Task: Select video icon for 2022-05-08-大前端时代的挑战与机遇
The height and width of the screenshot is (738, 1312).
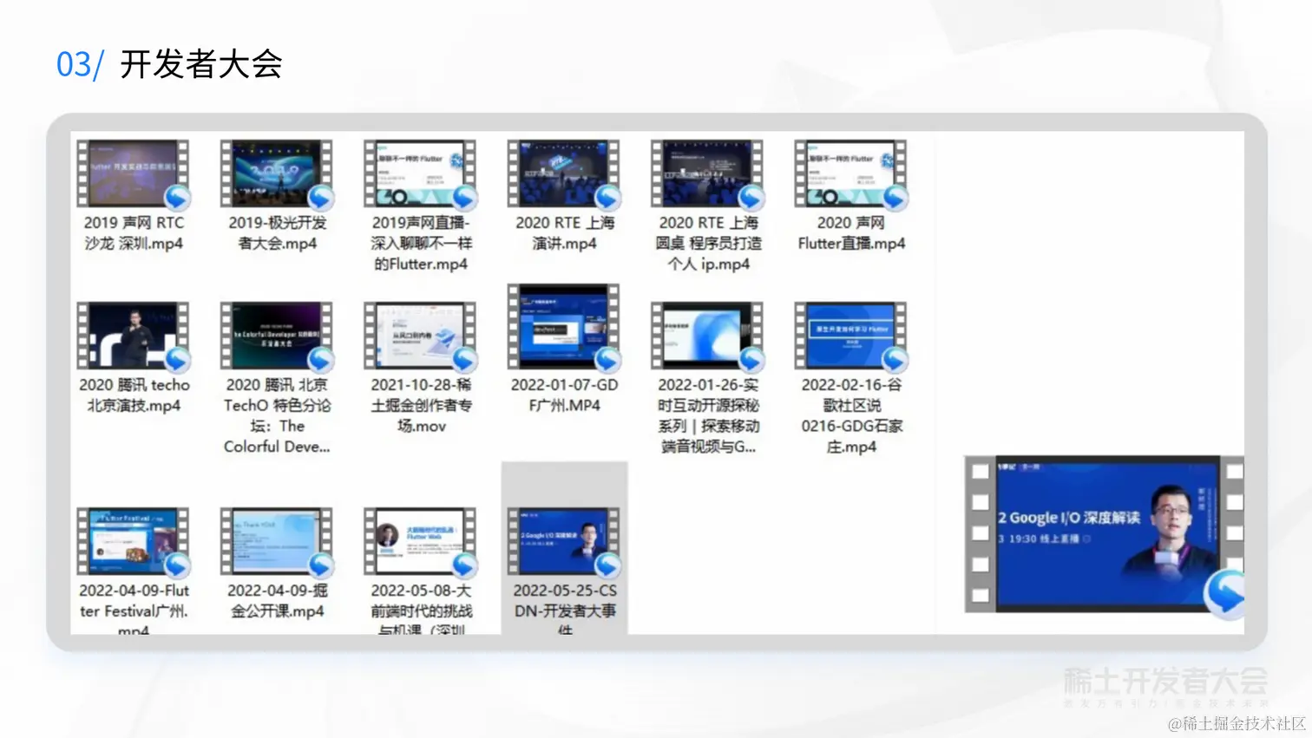Action: click(x=420, y=542)
